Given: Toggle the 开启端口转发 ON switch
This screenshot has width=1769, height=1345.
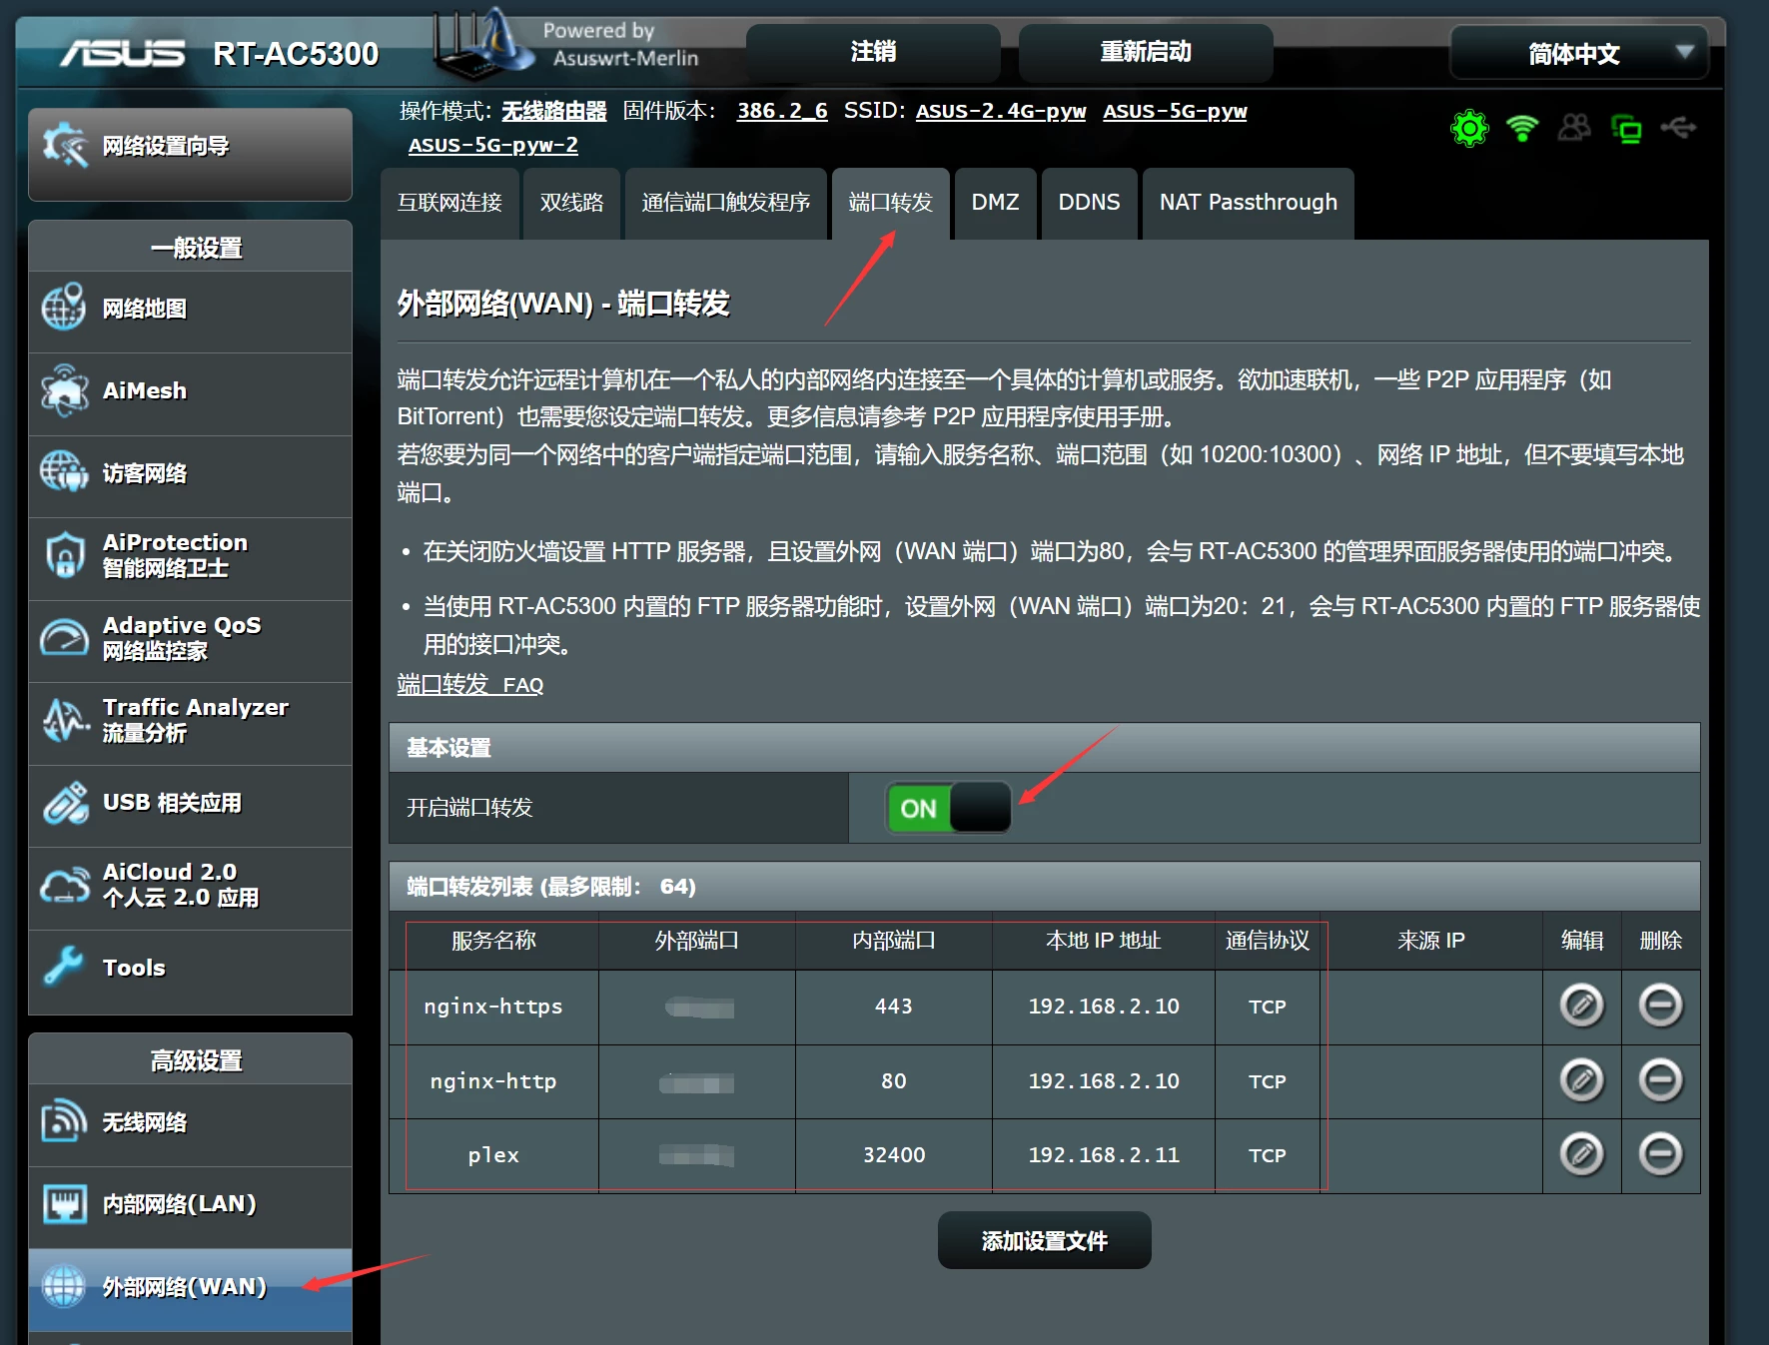Looking at the screenshot, I should [949, 808].
